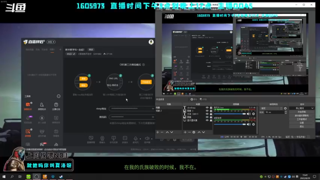
Task: Click the top copy button in step 1
Action: pyautogui.click(x=83, y=79)
